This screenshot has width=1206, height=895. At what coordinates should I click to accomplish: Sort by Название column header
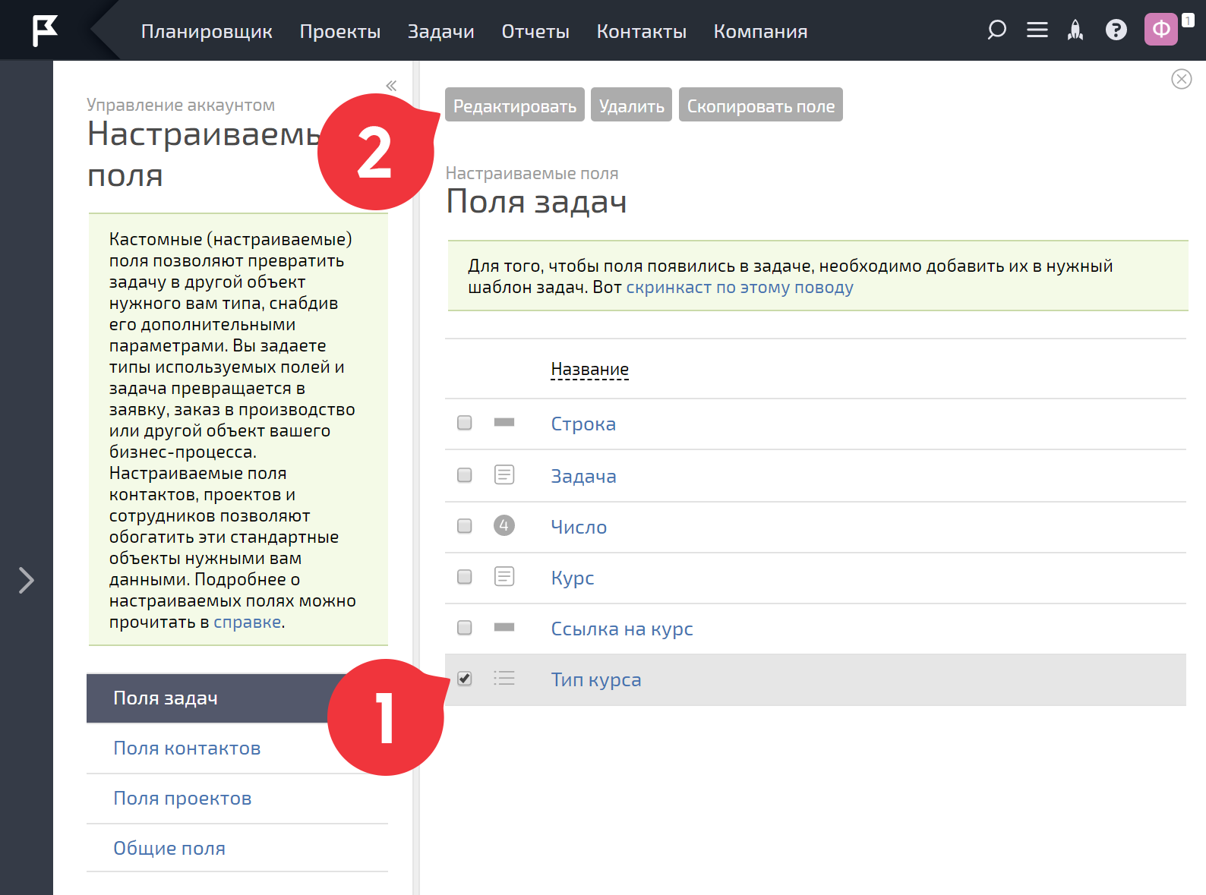pyautogui.click(x=590, y=370)
